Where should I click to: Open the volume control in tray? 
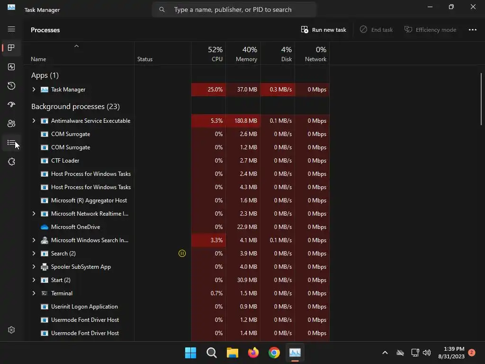(x=427, y=353)
